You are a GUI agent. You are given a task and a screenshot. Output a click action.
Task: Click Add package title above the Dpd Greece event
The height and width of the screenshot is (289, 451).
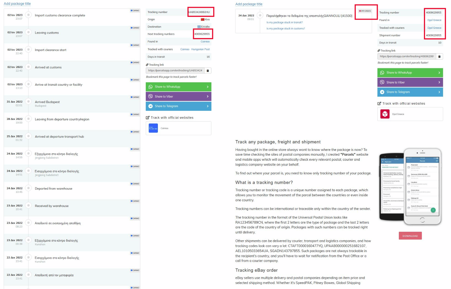249,4
